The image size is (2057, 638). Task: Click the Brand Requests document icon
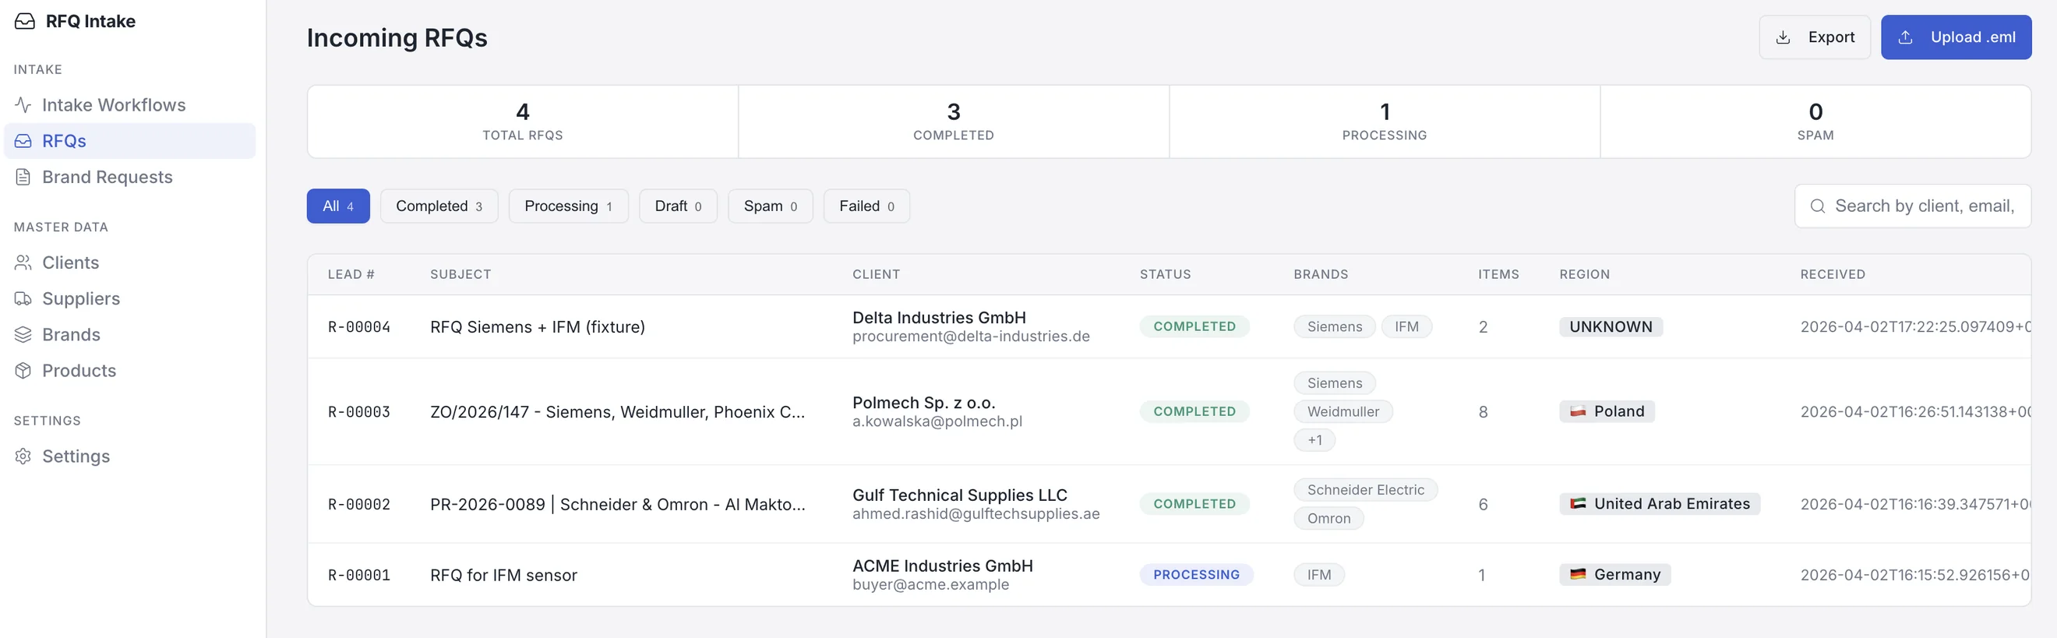pyautogui.click(x=23, y=177)
